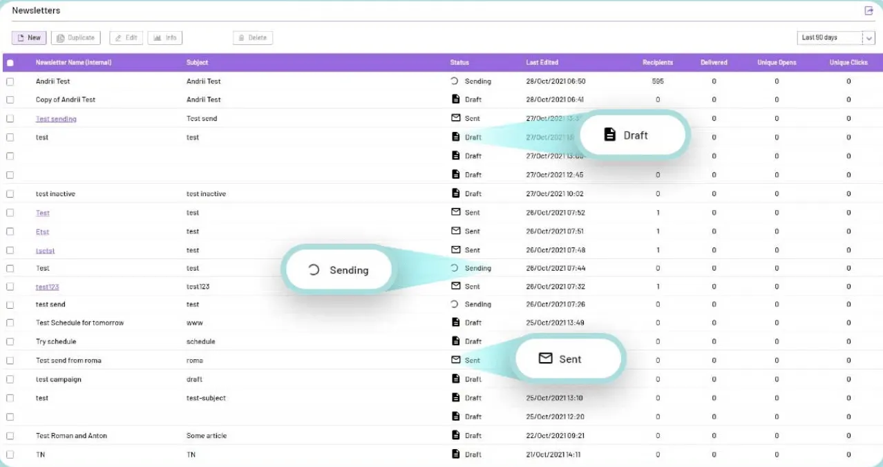
Task: Sort by the Unique Opens column header
Action: pos(777,63)
